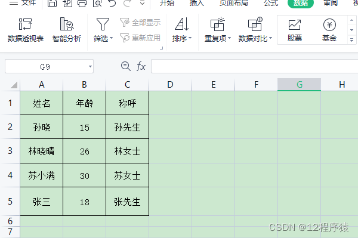Expand the 重复项 dropdown arrow
The image size is (358, 238).
[230, 38]
